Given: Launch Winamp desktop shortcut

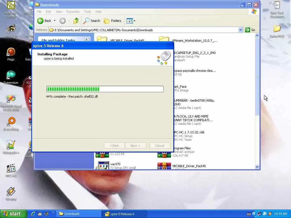Looking at the screenshot, I should 11,194.
